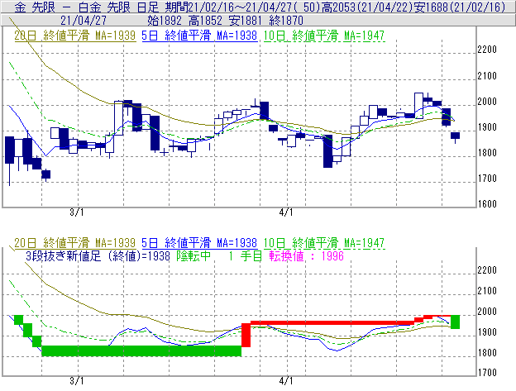Click the 1600 price label on upper chart
The image size is (516, 391).
[x=487, y=204]
